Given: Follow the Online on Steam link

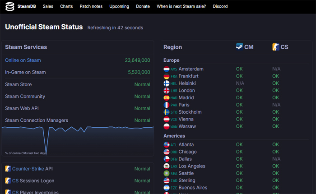Looking at the screenshot, I should (x=23, y=60).
